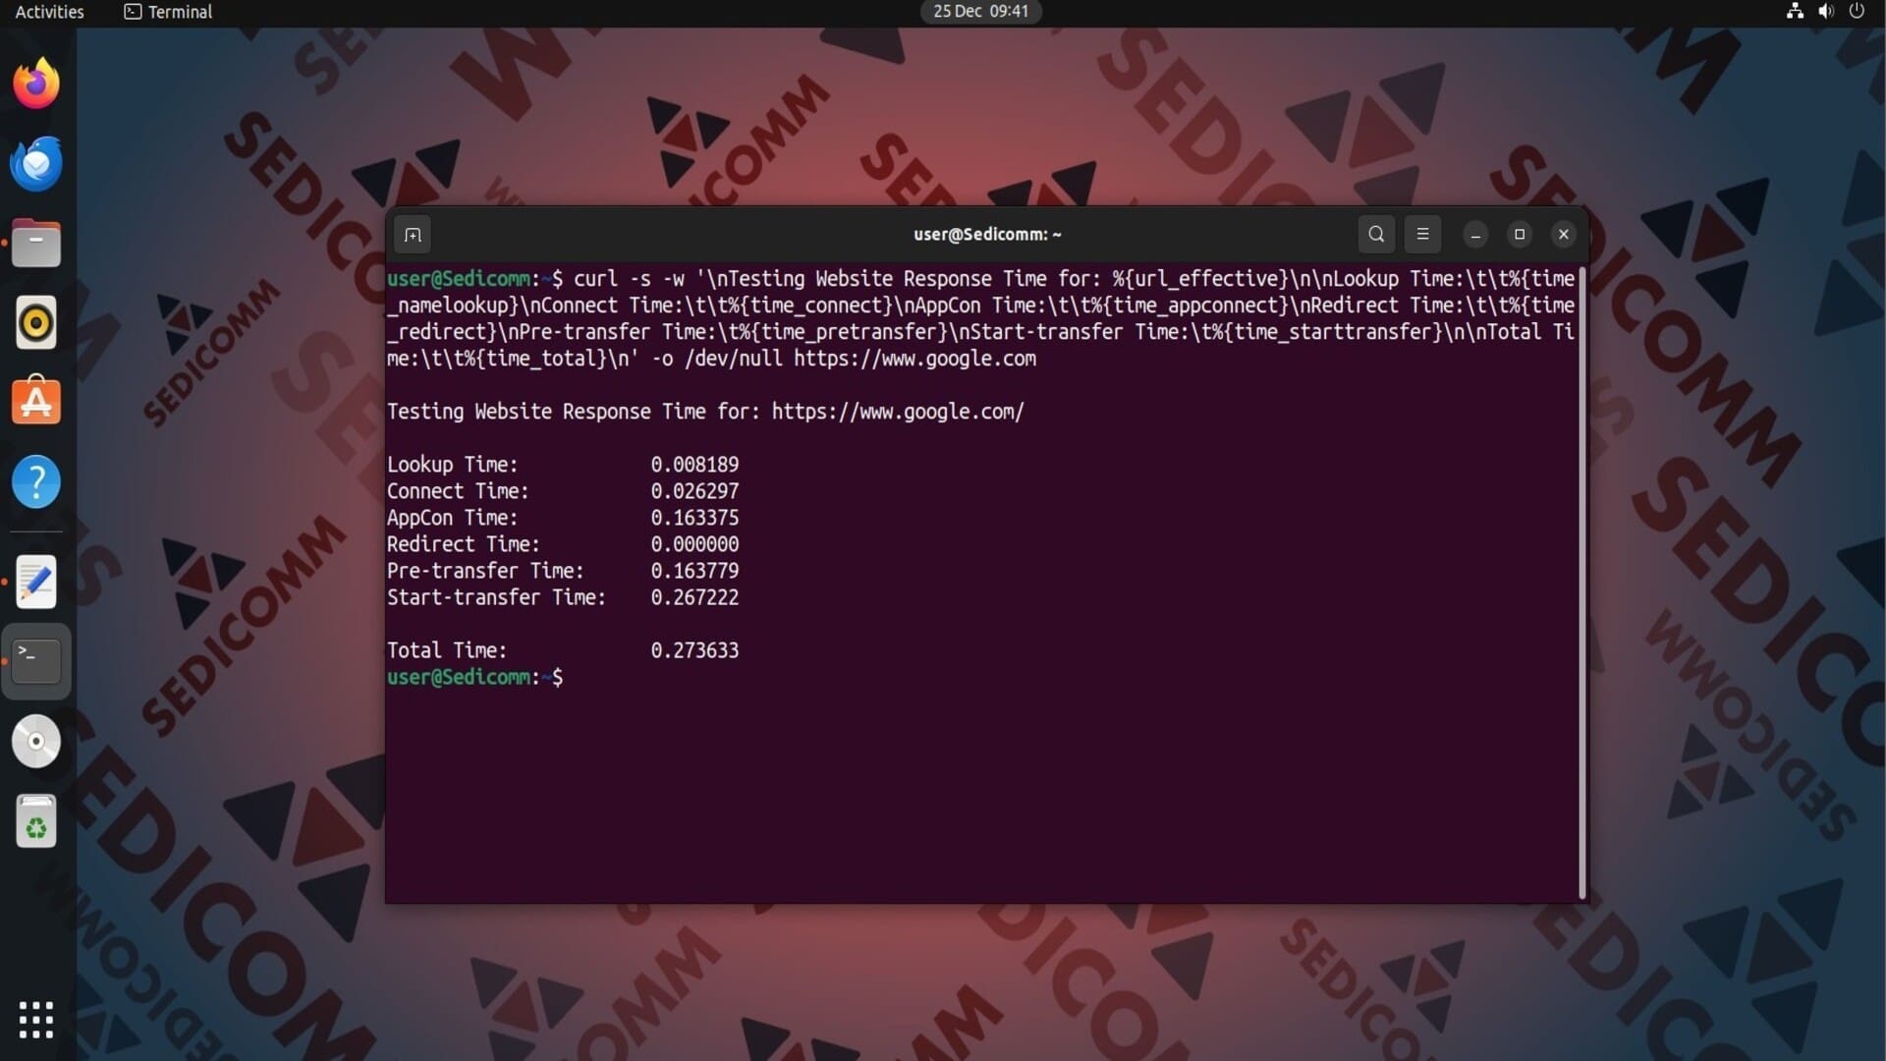Open the Activities overview

click(x=49, y=12)
